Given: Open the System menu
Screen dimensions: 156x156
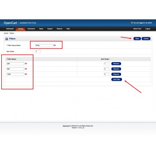Looking at the screenshot, I should [50, 29].
